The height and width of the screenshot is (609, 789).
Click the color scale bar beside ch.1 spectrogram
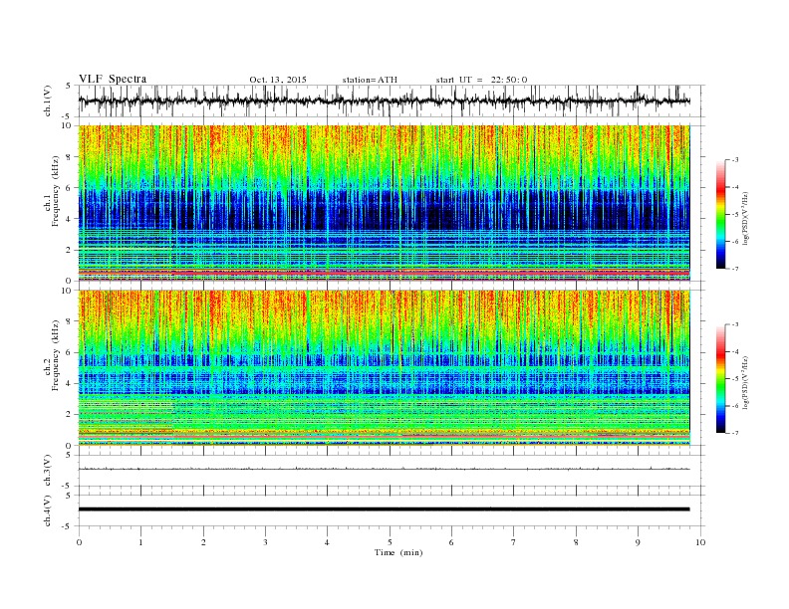(x=721, y=215)
